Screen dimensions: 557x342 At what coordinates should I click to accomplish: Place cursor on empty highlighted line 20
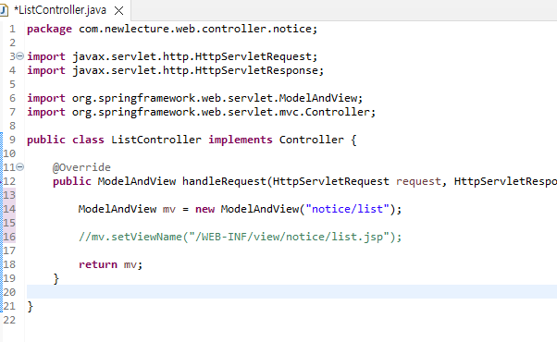click(x=291, y=291)
